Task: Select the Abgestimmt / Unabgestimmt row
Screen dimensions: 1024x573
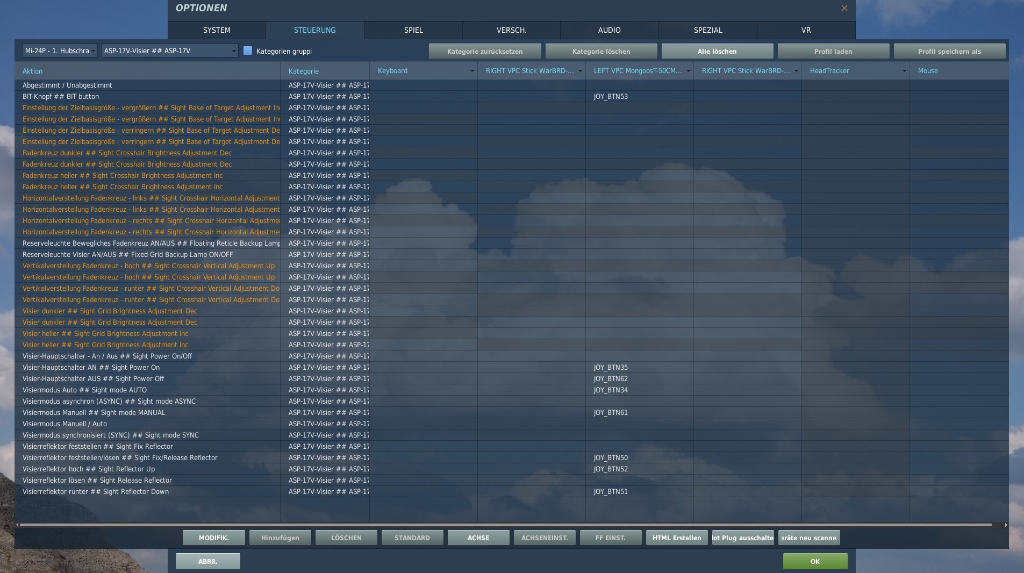Action: (511, 85)
